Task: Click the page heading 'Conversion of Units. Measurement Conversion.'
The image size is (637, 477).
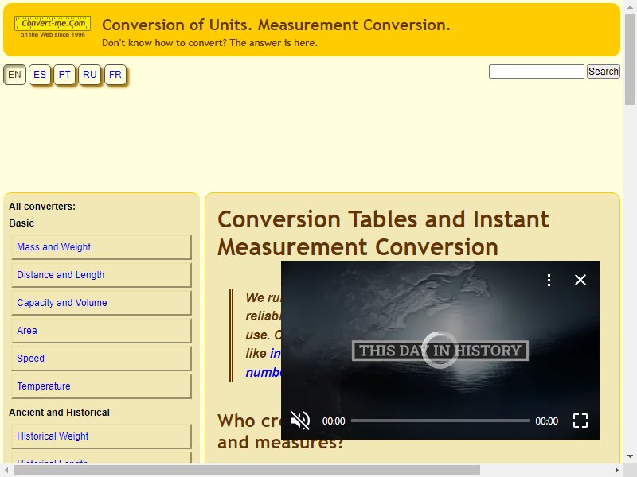Action: tap(276, 25)
